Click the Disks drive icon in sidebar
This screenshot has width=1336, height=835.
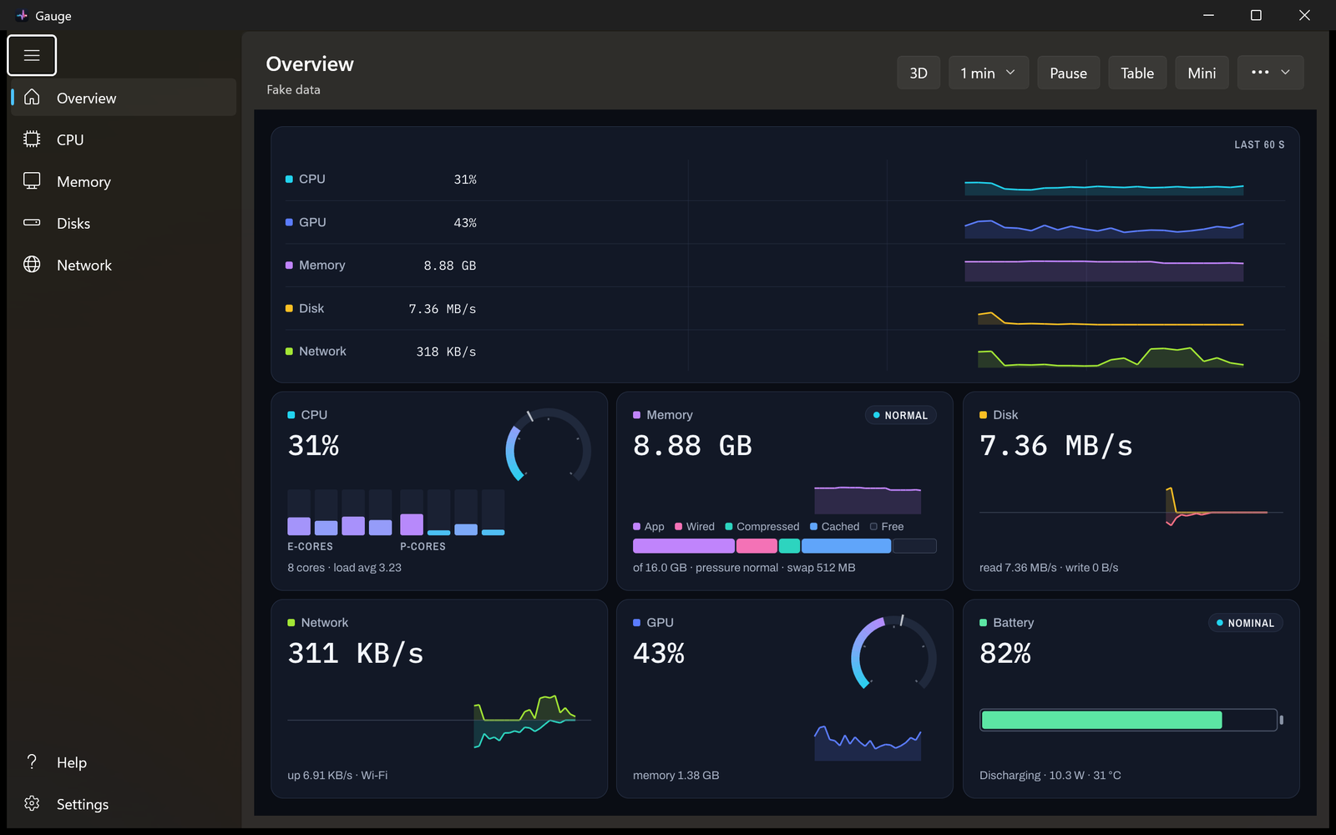pos(32,223)
